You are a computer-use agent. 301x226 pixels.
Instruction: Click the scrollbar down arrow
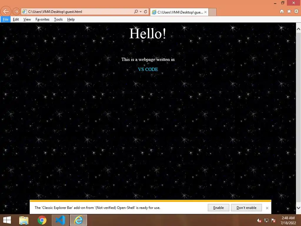[x=298, y=208]
